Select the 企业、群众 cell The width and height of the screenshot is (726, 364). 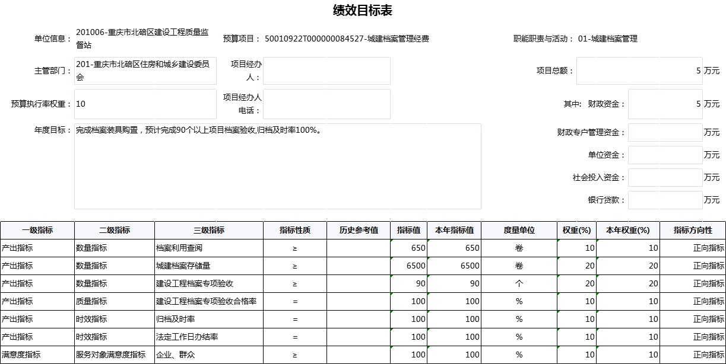(x=209, y=355)
